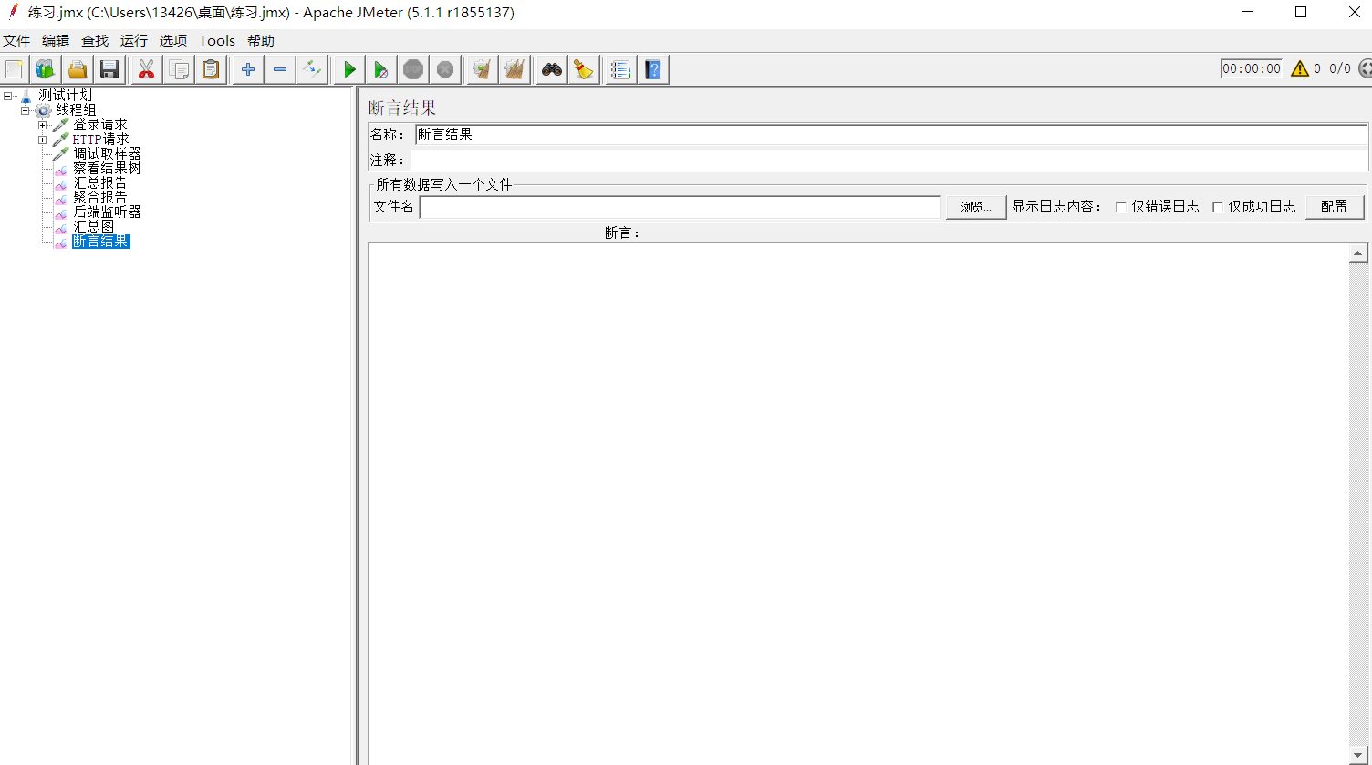Click Start no pauses icon

click(381, 69)
